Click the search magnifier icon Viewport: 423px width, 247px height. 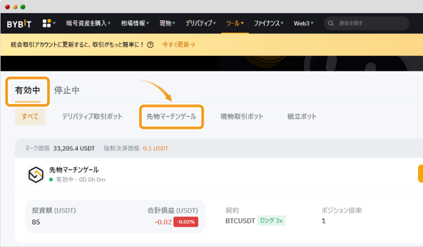330,24
